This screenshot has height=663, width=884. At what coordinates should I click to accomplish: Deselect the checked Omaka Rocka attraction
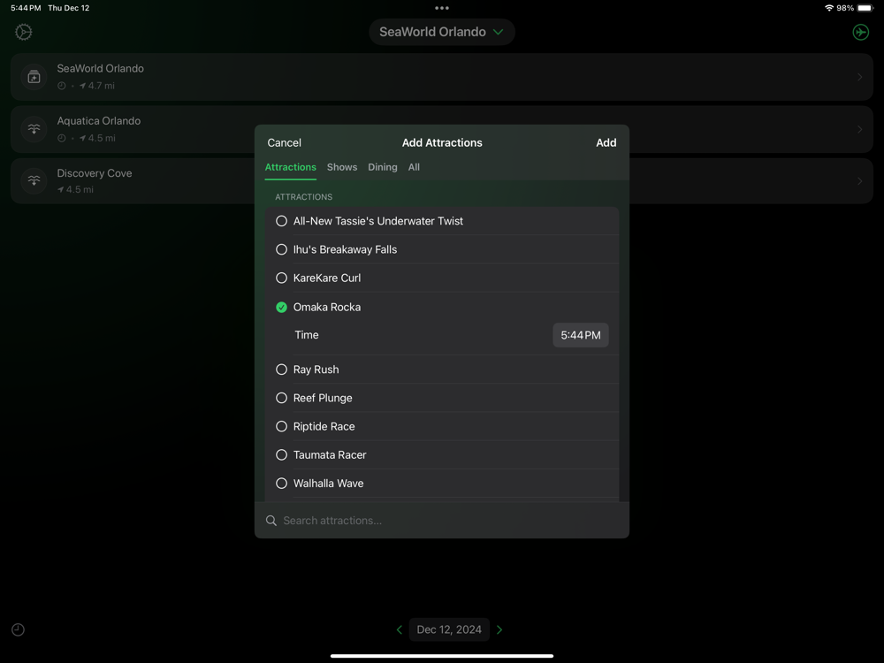tap(281, 308)
